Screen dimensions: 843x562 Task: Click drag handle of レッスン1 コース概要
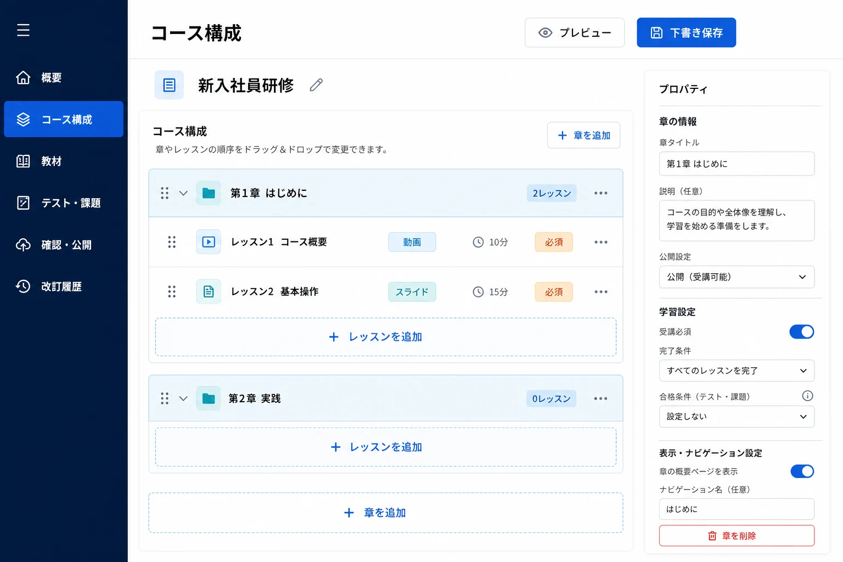[172, 242]
